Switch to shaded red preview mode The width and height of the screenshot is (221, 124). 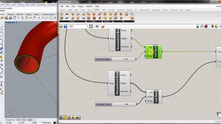(206, 27)
